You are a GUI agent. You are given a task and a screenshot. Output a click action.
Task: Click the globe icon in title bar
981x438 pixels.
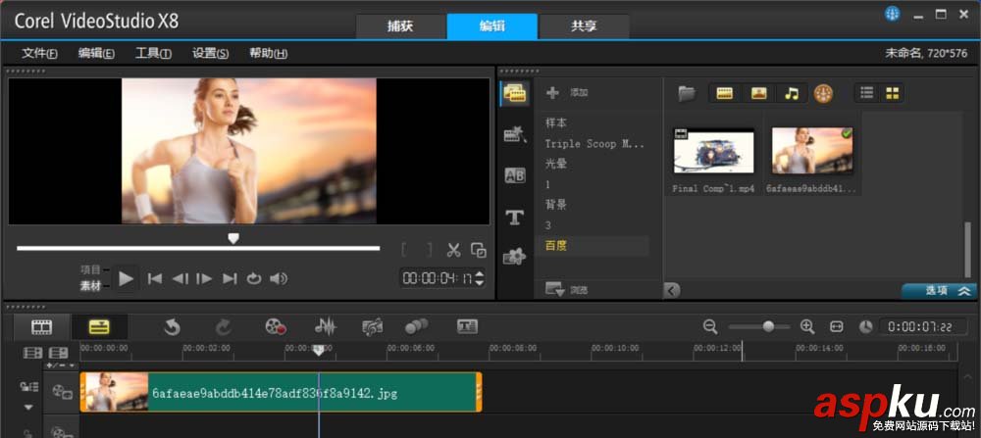pos(892,14)
